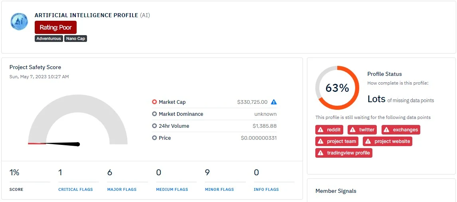Screen dimensions: 457x202
Task: Select the 24hr Volume radio option
Action: click(x=154, y=126)
